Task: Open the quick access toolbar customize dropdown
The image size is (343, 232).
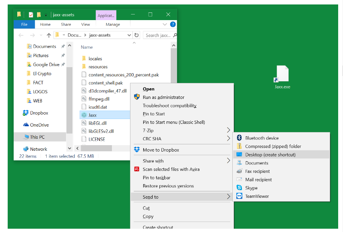Action: [46, 15]
